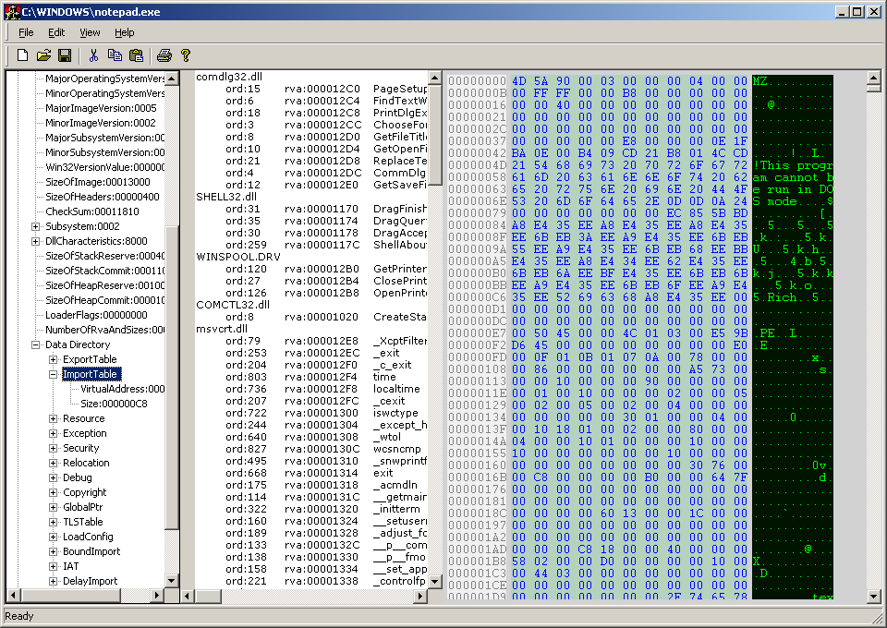Click the Help question mark icon
887x628 pixels.
coord(185,54)
